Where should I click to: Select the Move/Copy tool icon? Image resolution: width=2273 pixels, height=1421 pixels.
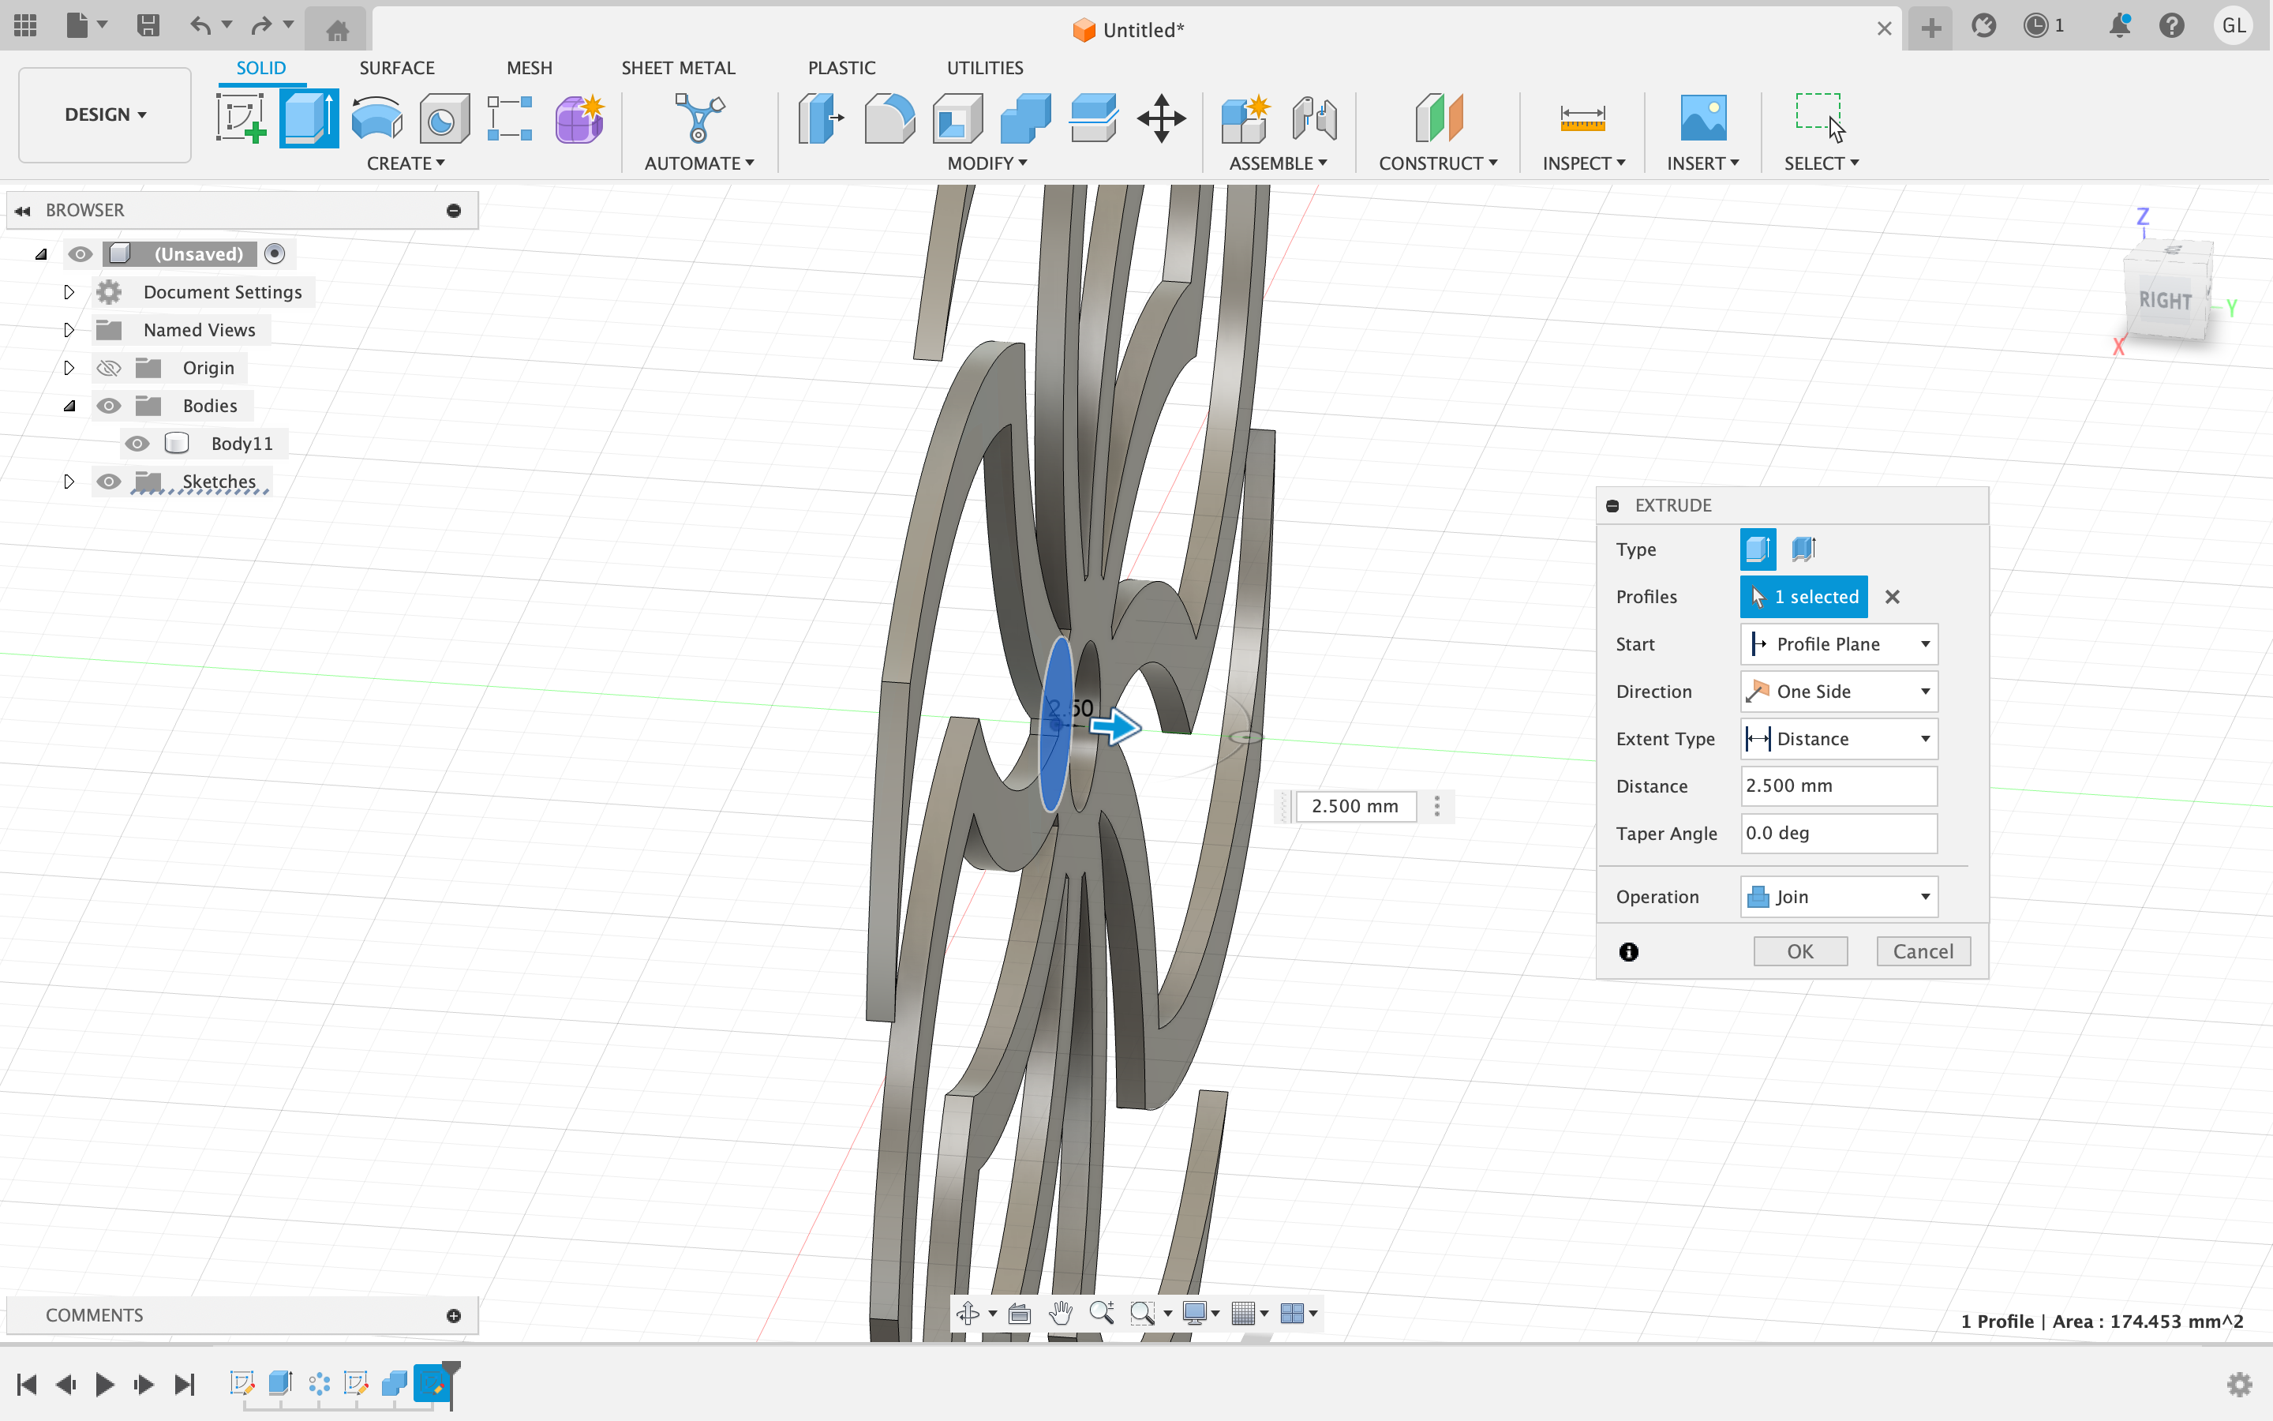(1161, 118)
